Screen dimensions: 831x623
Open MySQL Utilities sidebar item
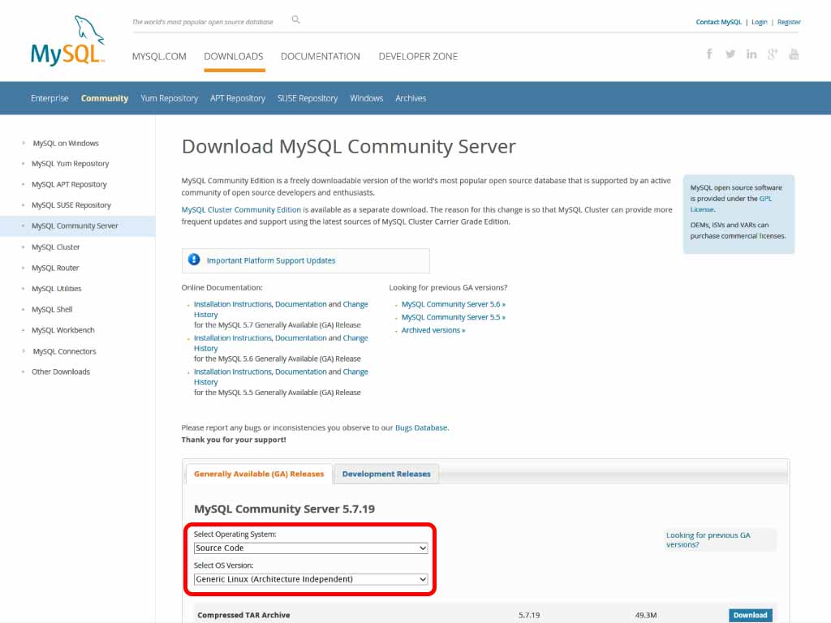pos(57,288)
